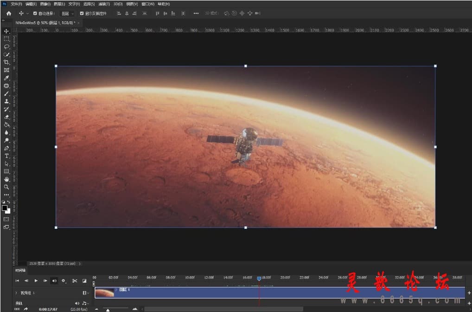Open the Move tool preset picker arrow
This screenshot has width=472, height=312.
pyautogui.click(x=27, y=13)
